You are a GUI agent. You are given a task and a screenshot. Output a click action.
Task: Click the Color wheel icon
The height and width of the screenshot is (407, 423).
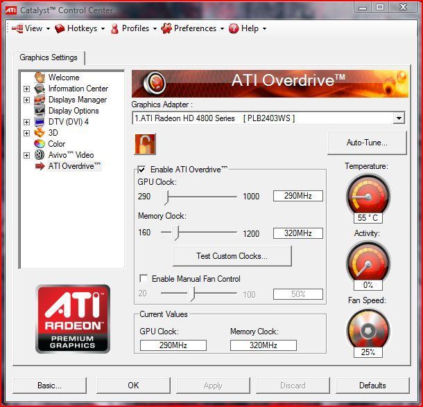(x=40, y=143)
